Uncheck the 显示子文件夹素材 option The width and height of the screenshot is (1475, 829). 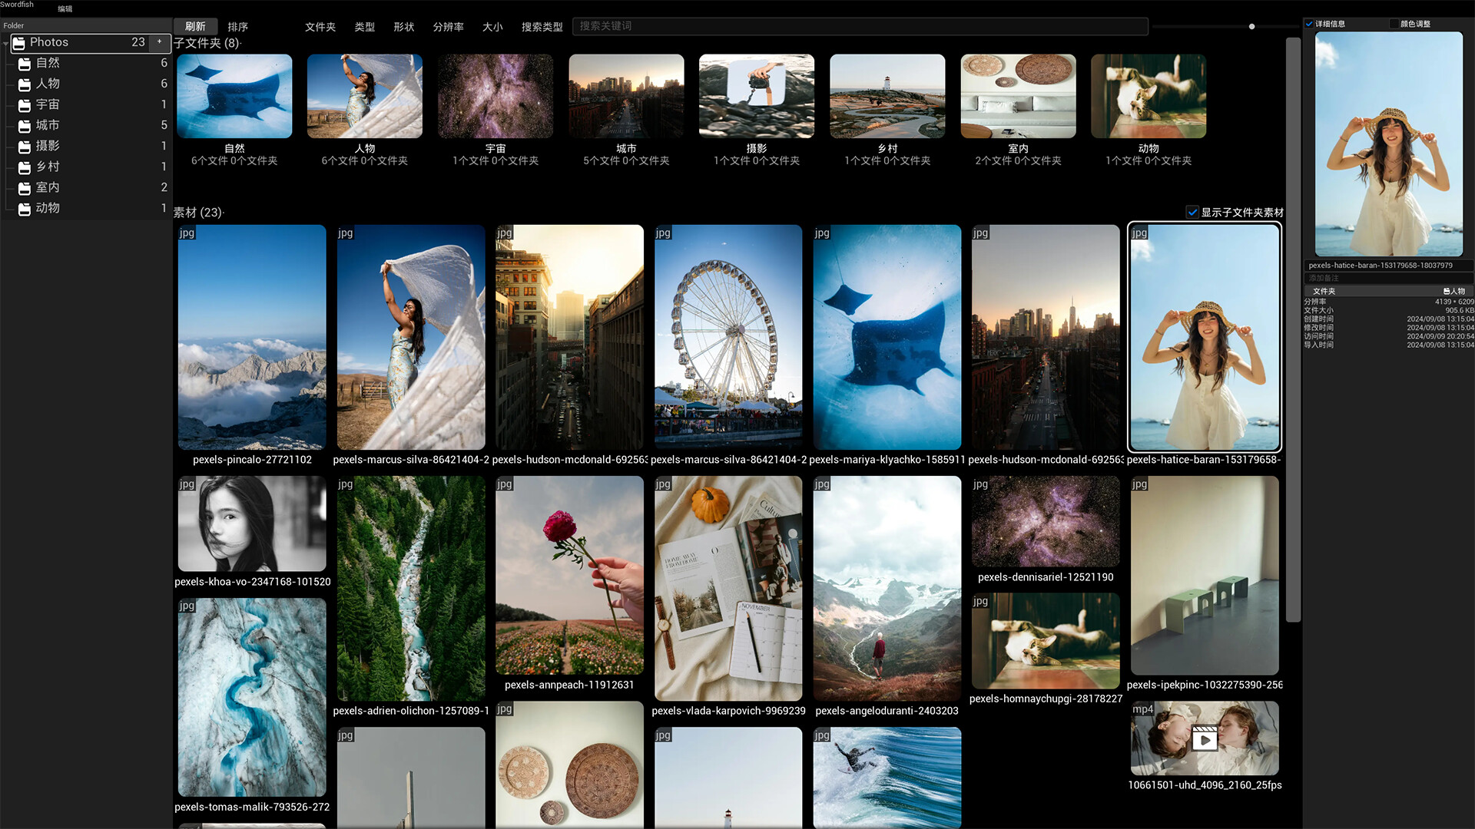(x=1193, y=212)
